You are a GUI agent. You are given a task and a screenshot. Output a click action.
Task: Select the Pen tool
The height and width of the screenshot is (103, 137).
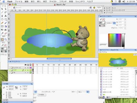(x=2, y=16)
